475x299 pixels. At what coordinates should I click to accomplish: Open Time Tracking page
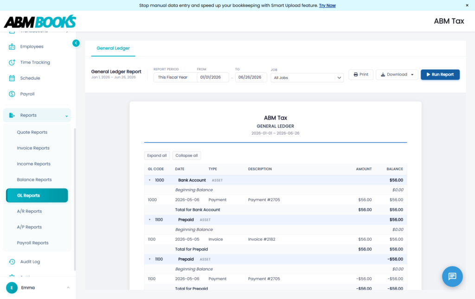(35, 62)
